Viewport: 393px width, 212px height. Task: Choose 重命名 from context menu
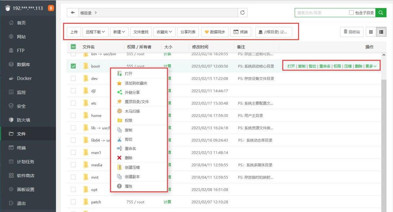[139, 148]
